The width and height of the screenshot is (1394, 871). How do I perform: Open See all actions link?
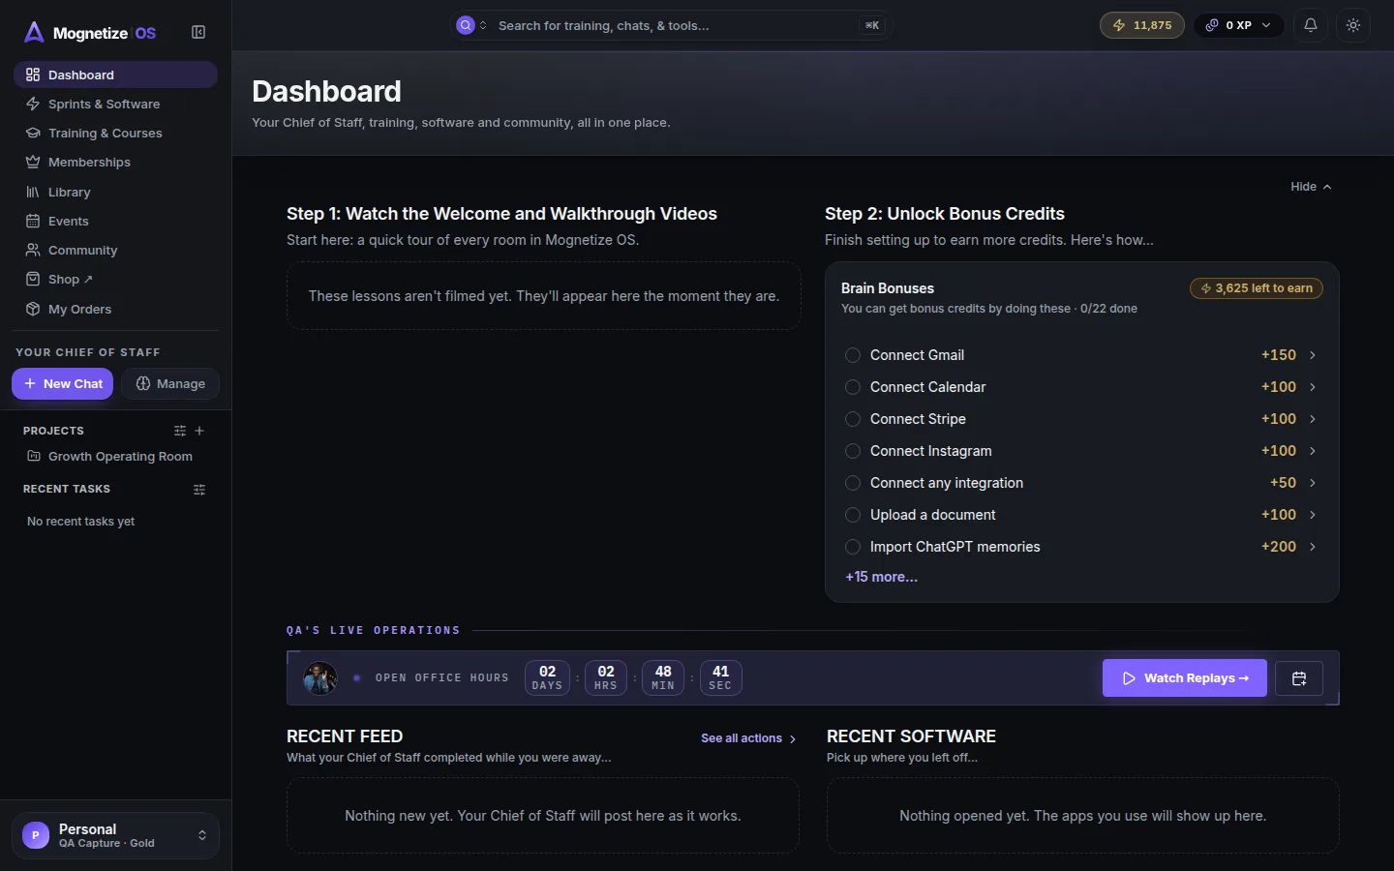[748, 738]
